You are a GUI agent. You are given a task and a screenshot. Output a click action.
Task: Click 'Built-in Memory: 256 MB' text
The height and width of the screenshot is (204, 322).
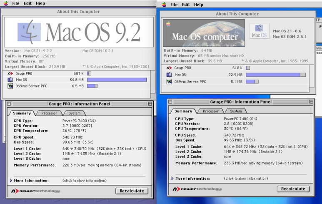(30, 56)
